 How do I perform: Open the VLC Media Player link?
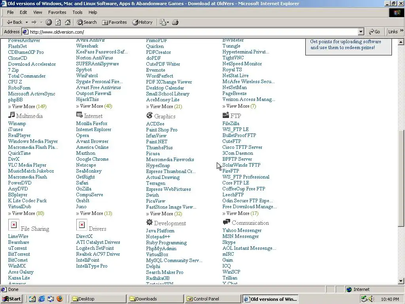click(x=27, y=165)
